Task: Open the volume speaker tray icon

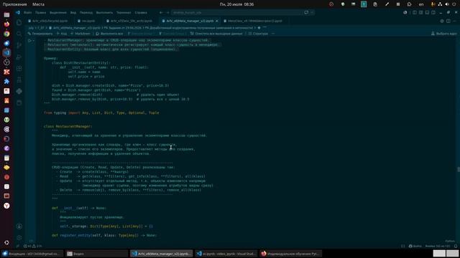Action: click(x=447, y=4)
